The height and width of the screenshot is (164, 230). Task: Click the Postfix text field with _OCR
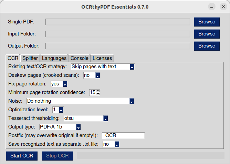[123, 135]
